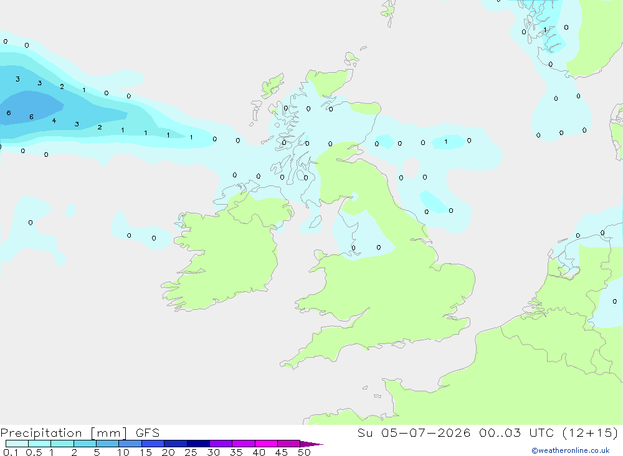
Task: Click the 1–2 mm legend color swatch
Action: (x=62, y=444)
